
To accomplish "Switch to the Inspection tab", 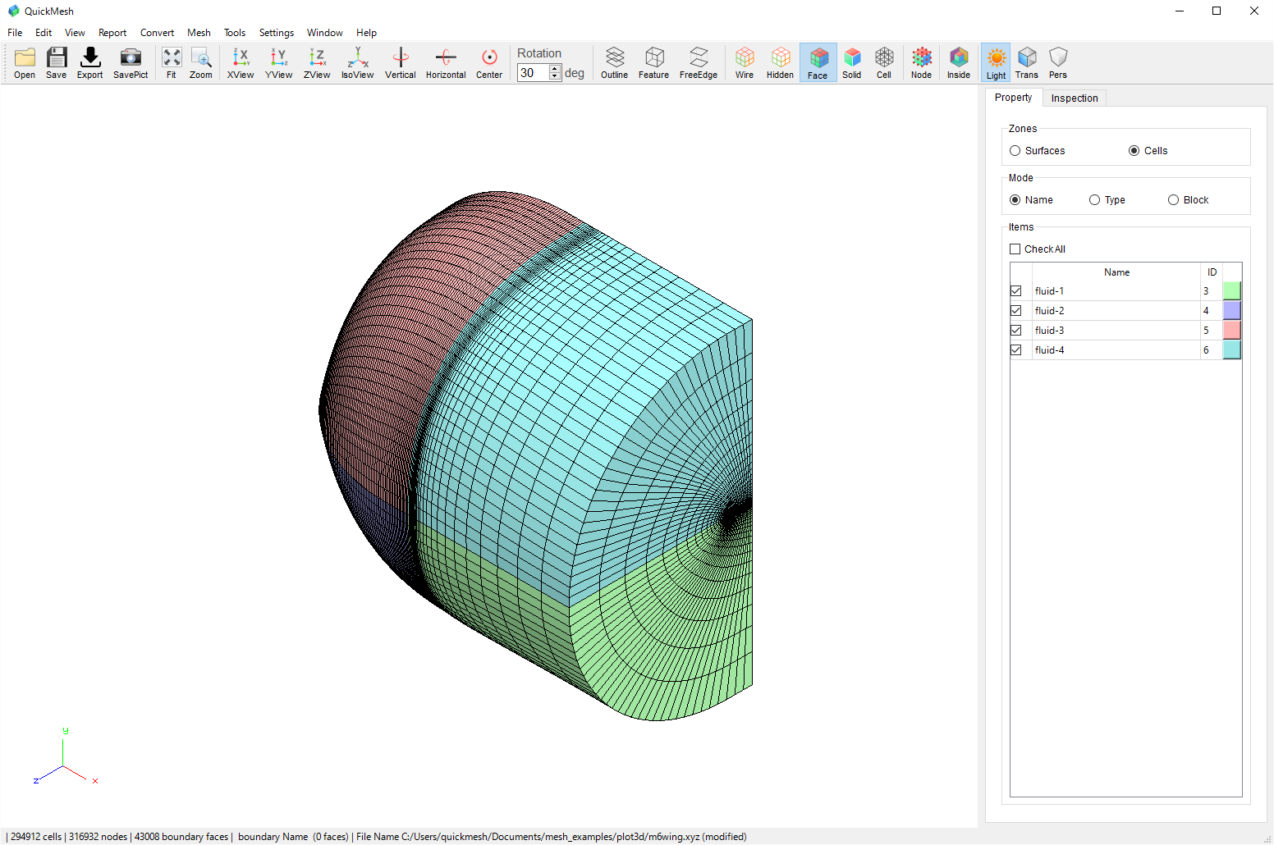I will tap(1075, 98).
